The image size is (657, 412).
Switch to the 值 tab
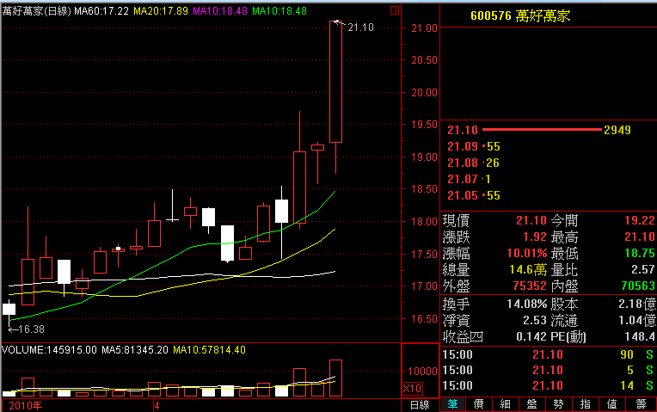click(611, 404)
